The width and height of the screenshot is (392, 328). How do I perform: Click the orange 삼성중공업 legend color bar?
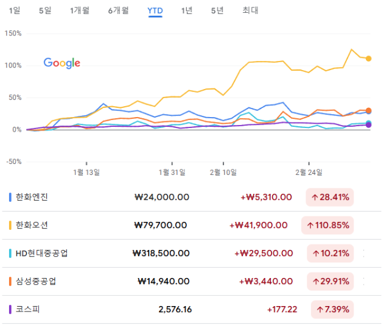(x=10, y=282)
